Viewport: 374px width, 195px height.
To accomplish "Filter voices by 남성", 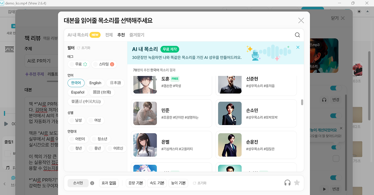I will click(x=76, y=120).
